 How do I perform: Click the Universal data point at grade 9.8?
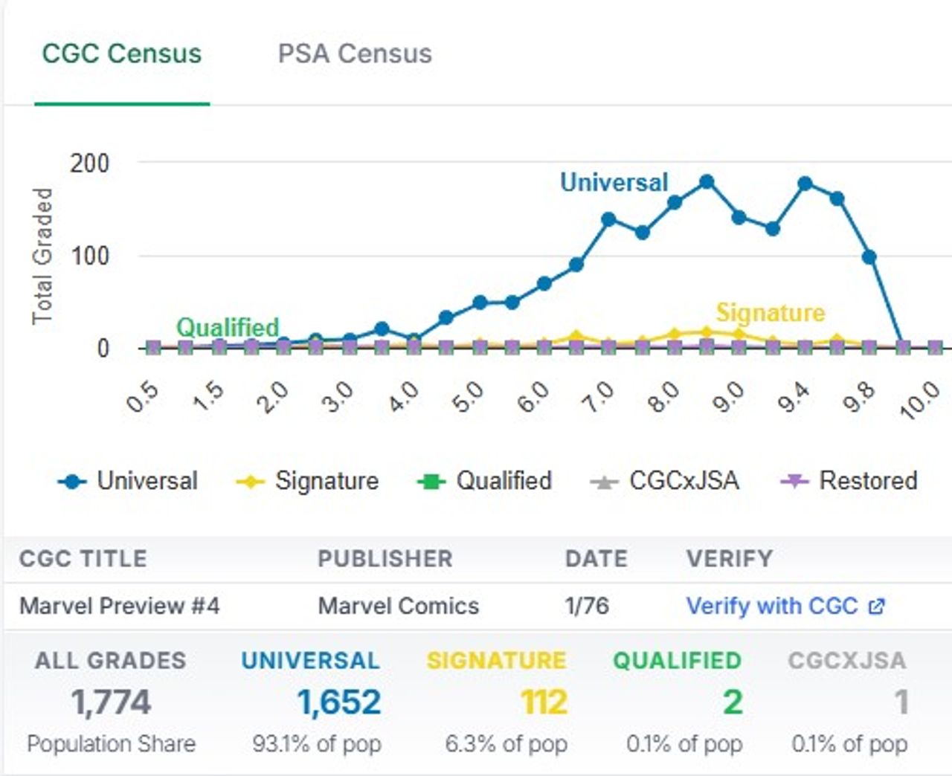tap(869, 257)
